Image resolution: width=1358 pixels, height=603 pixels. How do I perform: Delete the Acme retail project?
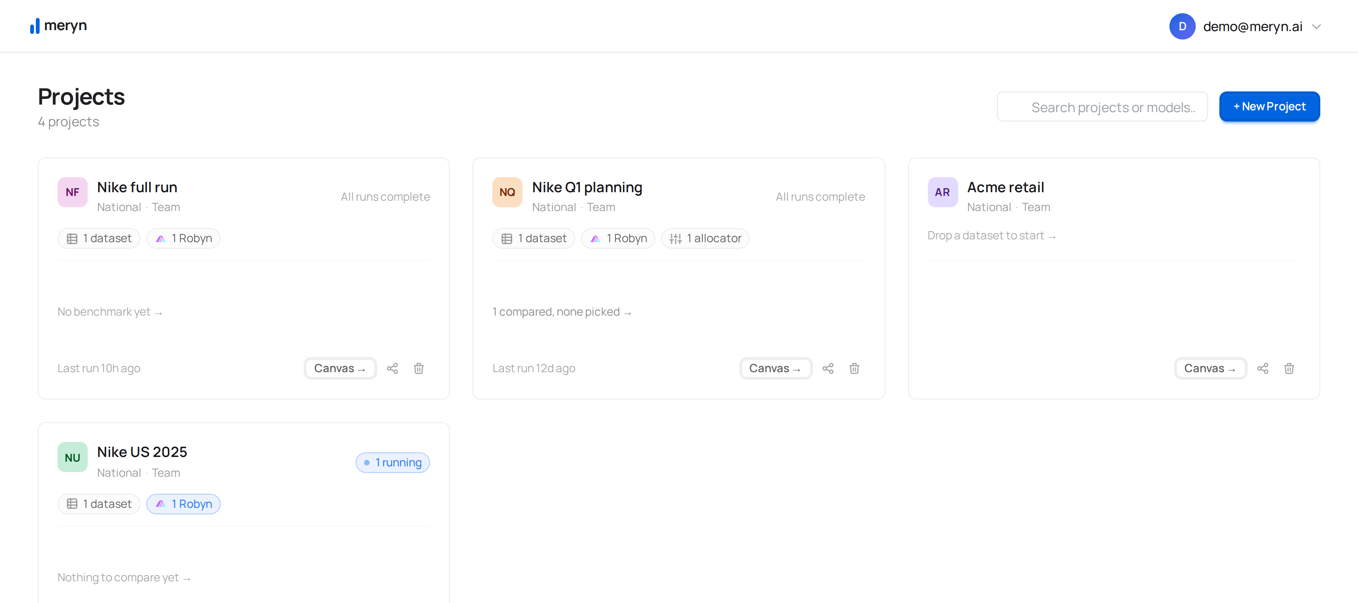pos(1289,368)
